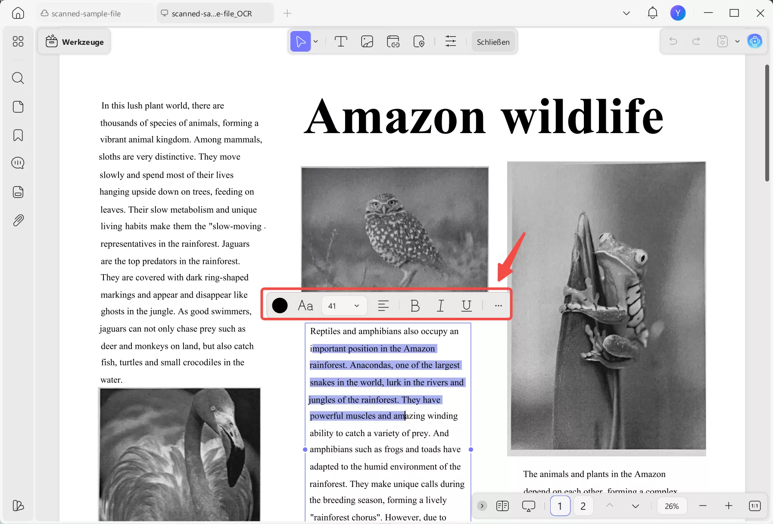Click the add image tool
The width and height of the screenshot is (773, 524).
pyautogui.click(x=367, y=42)
